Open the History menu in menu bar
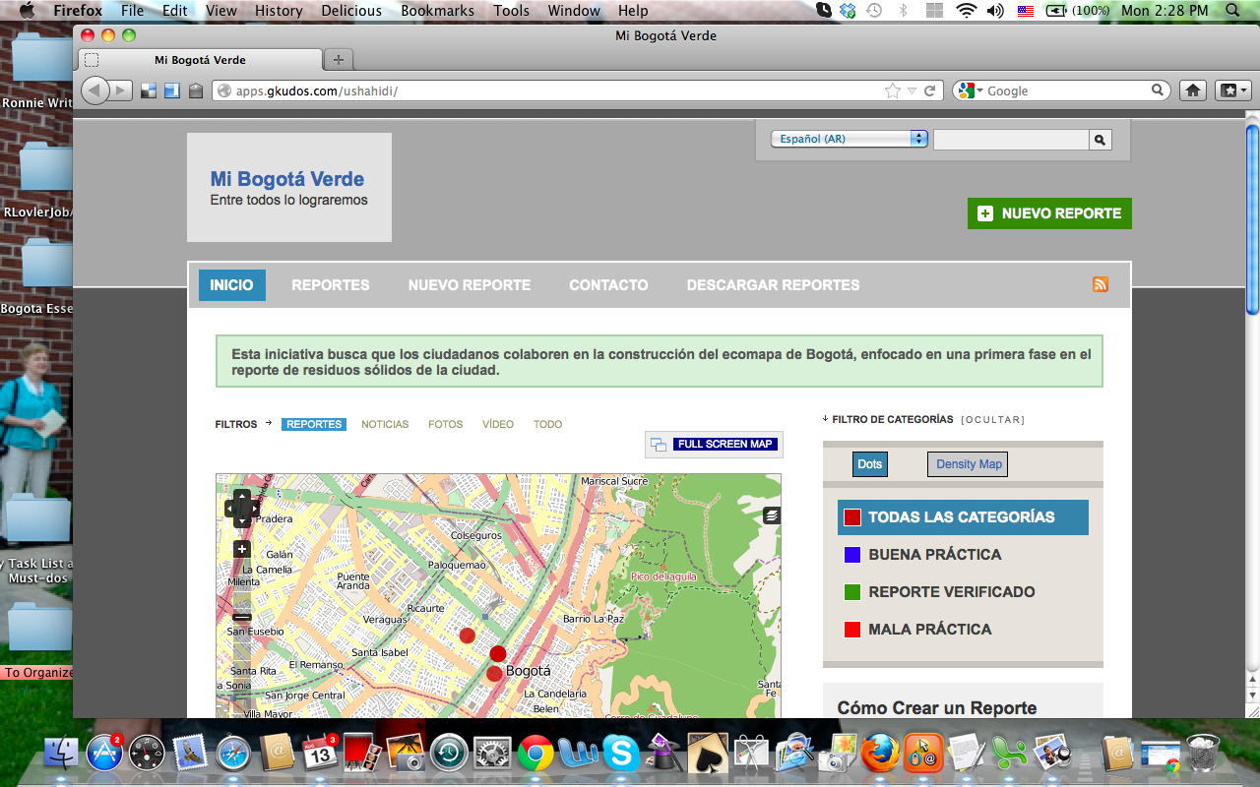 click(x=279, y=11)
